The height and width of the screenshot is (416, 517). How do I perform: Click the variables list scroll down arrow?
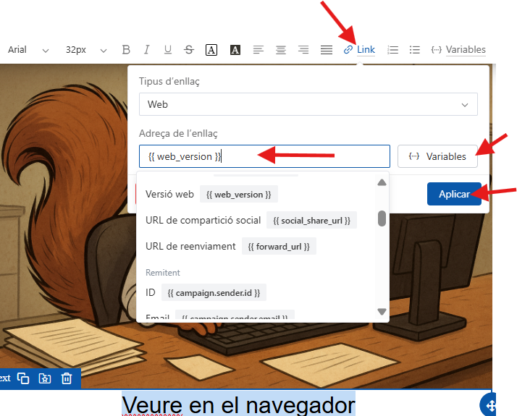(x=382, y=311)
